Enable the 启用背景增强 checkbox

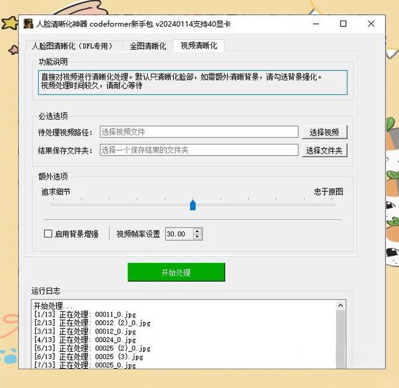click(x=48, y=234)
